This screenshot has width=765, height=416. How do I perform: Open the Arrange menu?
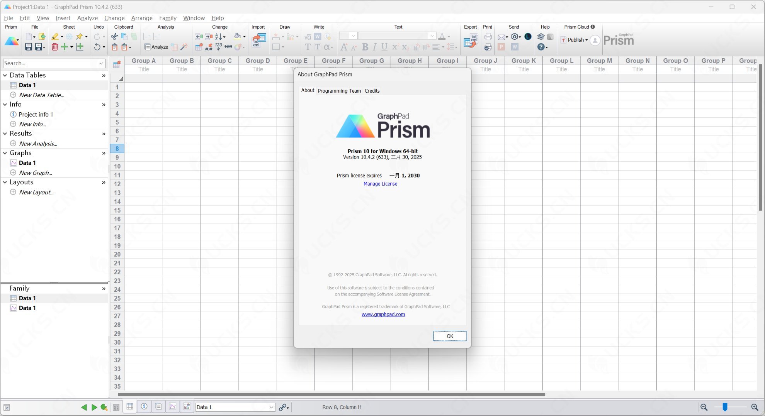142,18
